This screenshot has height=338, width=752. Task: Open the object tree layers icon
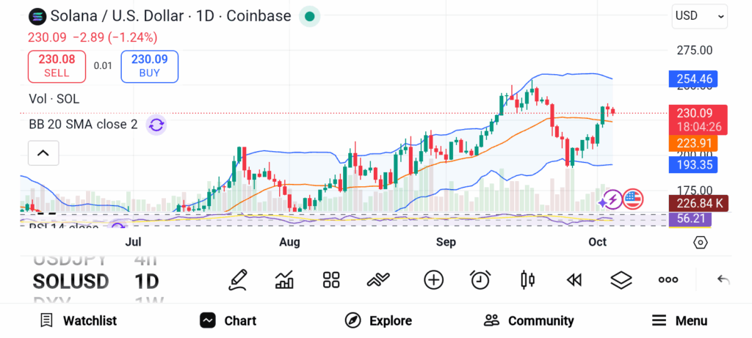point(621,279)
